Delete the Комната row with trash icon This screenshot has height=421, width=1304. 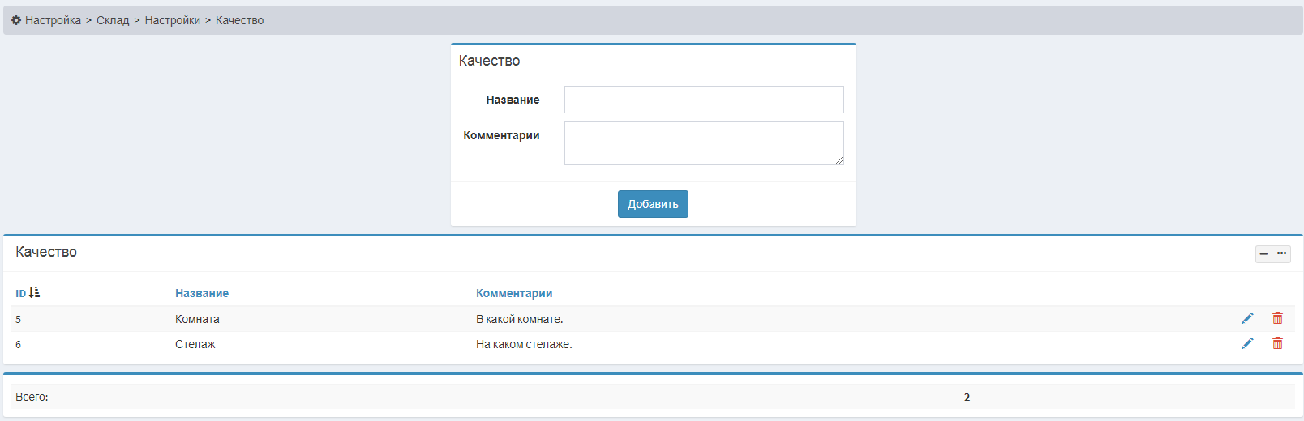click(1277, 318)
